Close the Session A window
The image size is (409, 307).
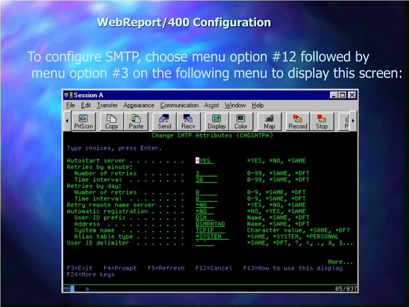pyautogui.click(x=352, y=95)
